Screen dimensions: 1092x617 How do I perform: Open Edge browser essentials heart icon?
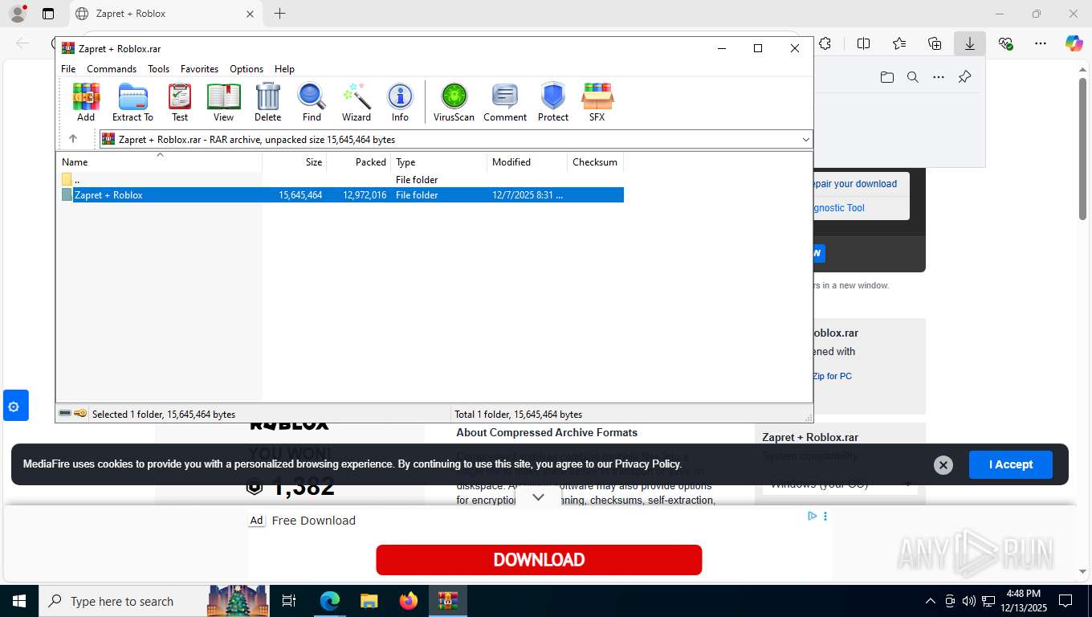[x=1005, y=43]
